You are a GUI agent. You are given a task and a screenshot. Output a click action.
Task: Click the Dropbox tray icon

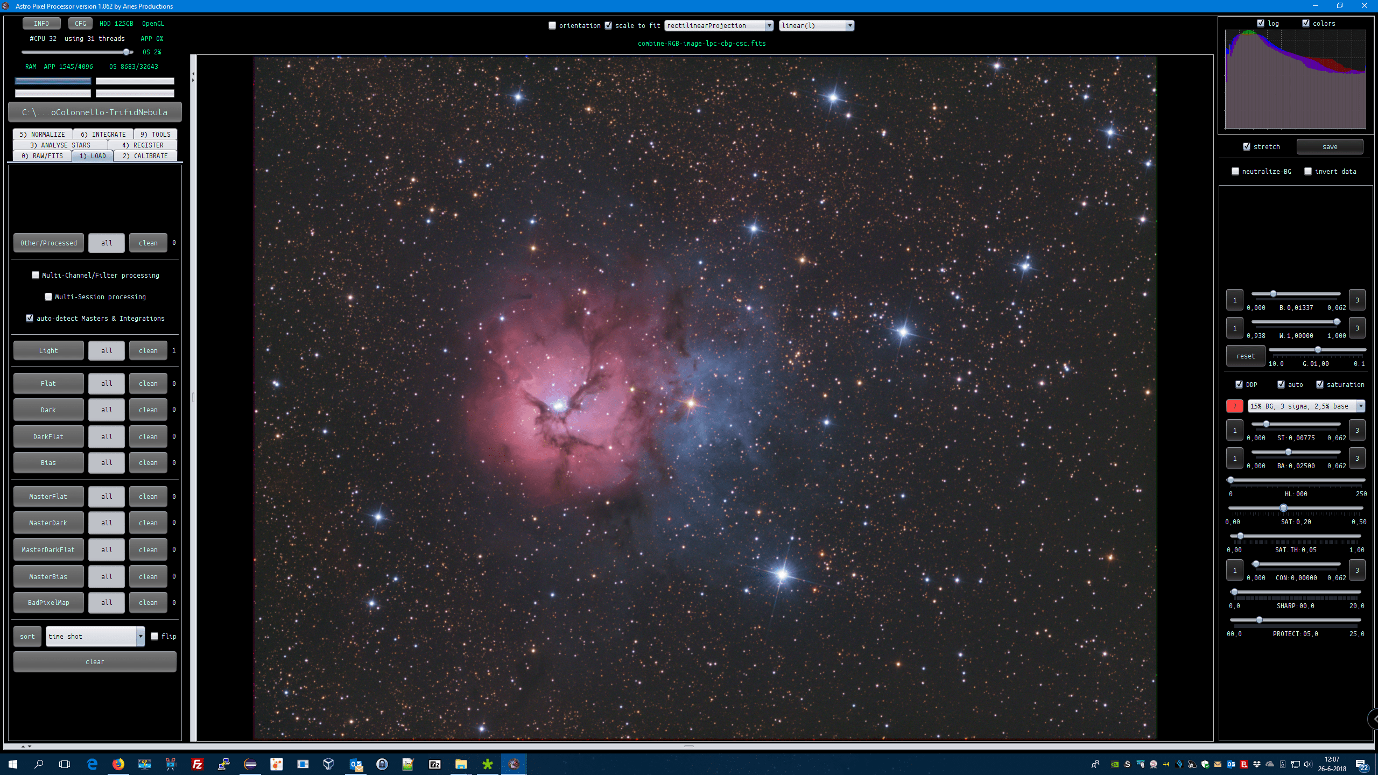point(1257,764)
